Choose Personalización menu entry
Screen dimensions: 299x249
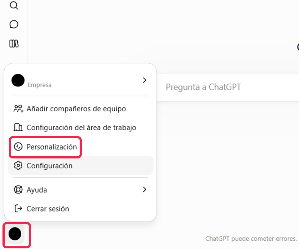coord(46,147)
